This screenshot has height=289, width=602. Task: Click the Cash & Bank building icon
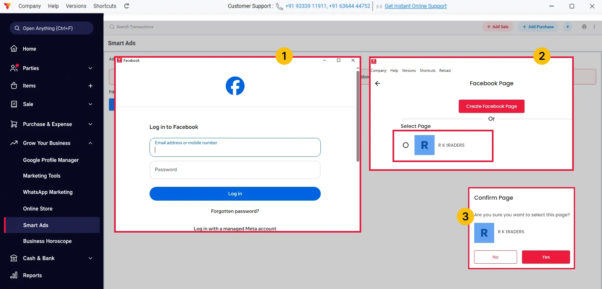[x=14, y=258]
